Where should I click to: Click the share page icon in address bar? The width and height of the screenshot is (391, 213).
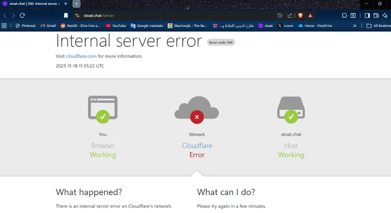tap(290, 15)
